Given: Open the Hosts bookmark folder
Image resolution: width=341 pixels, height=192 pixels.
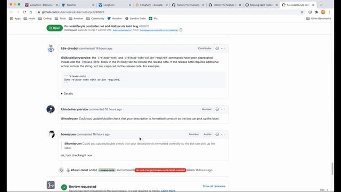Looking at the screenshot, I should point(29,19).
